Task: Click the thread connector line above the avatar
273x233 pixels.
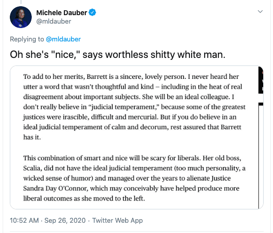Action: [x=21, y=2]
